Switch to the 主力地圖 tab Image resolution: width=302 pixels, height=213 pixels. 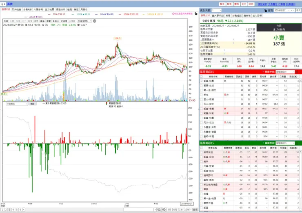pos(49,9)
